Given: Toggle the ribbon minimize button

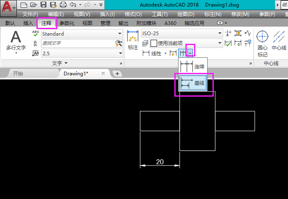Looking at the screenshot, I should (x=220, y=23).
